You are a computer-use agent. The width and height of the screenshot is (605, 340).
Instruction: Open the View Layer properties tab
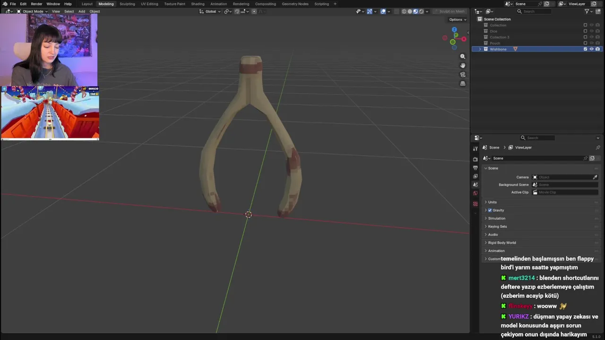pyautogui.click(x=475, y=176)
